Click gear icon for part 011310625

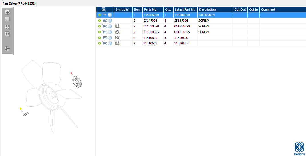pyautogui.click(x=100, y=32)
